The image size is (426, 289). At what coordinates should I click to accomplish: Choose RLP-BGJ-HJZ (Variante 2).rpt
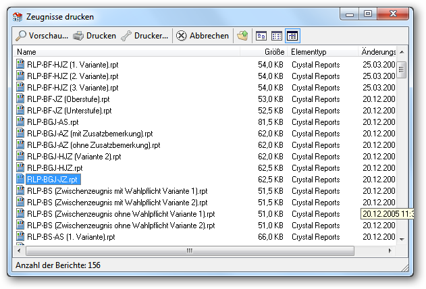(74, 157)
